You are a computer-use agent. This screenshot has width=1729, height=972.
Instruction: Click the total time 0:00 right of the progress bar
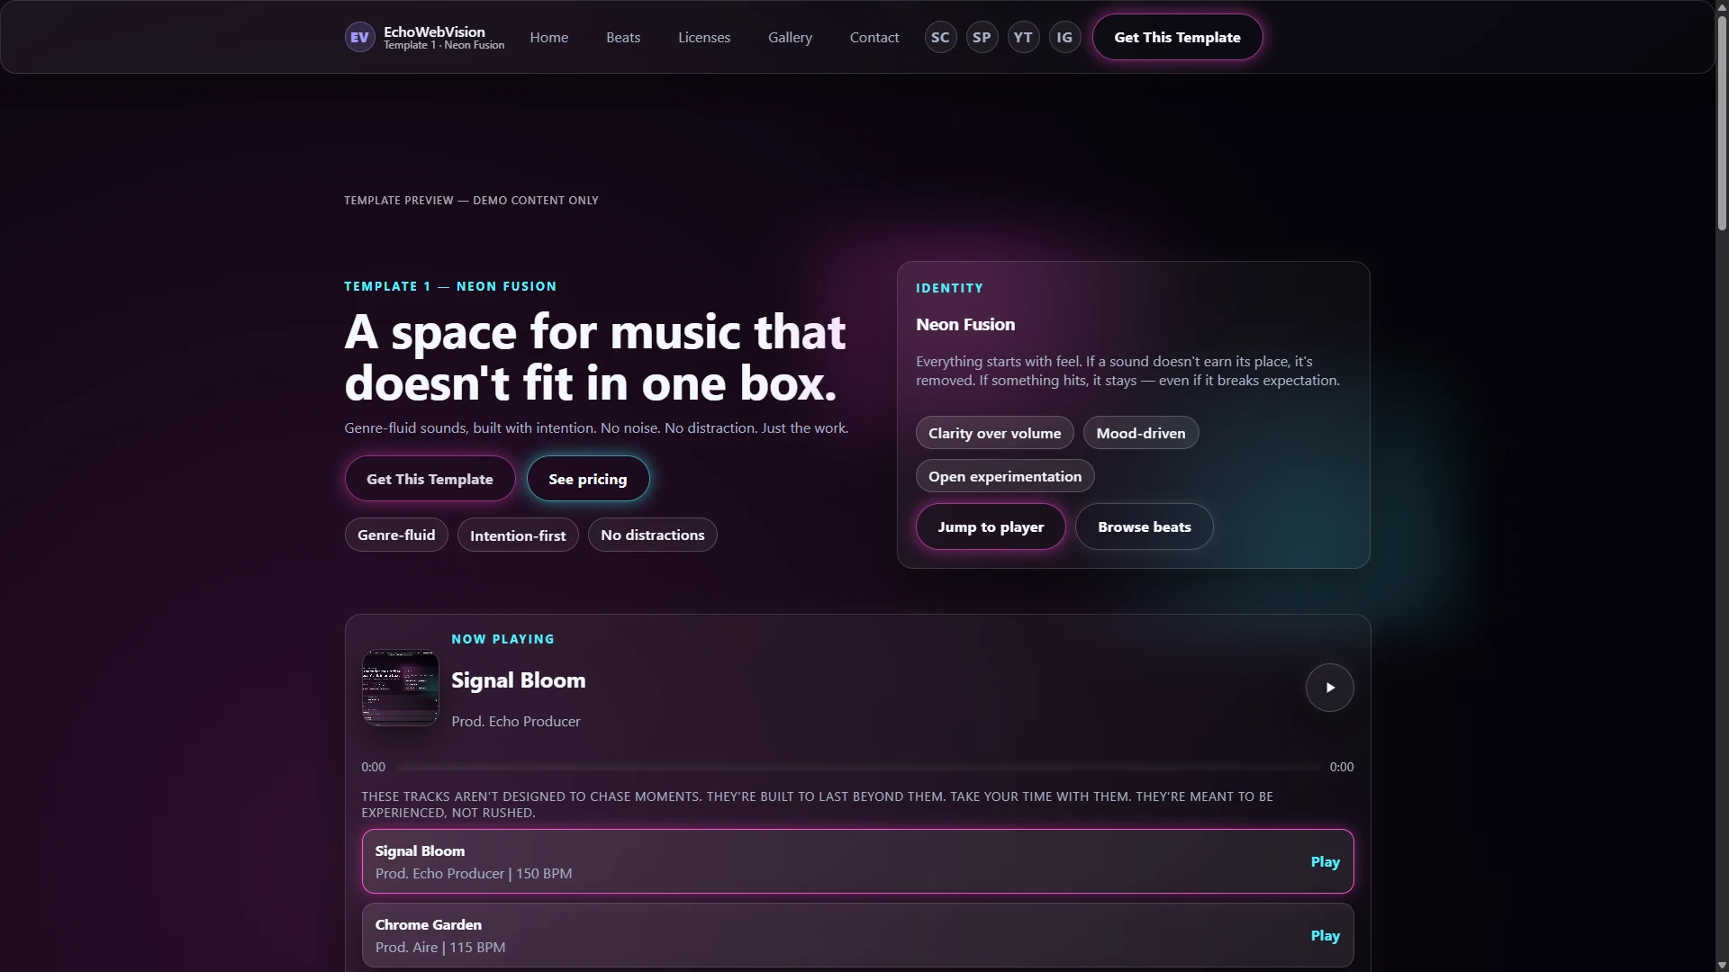coord(1342,767)
